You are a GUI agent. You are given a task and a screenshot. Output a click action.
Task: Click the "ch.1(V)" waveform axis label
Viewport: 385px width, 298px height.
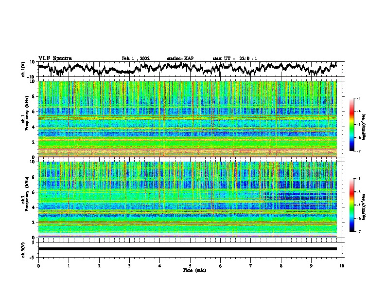click(x=23, y=69)
